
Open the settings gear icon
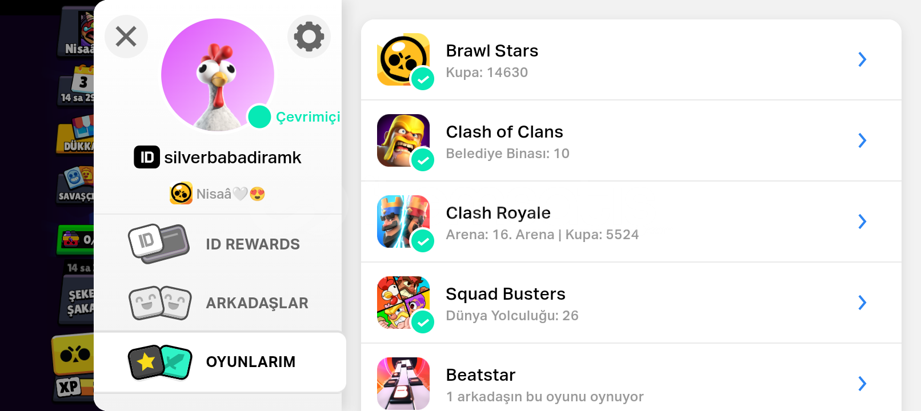click(309, 37)
